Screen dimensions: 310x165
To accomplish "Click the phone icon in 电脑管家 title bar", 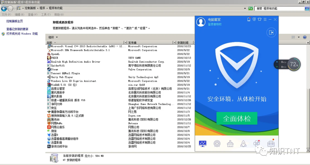I will 249,19.
